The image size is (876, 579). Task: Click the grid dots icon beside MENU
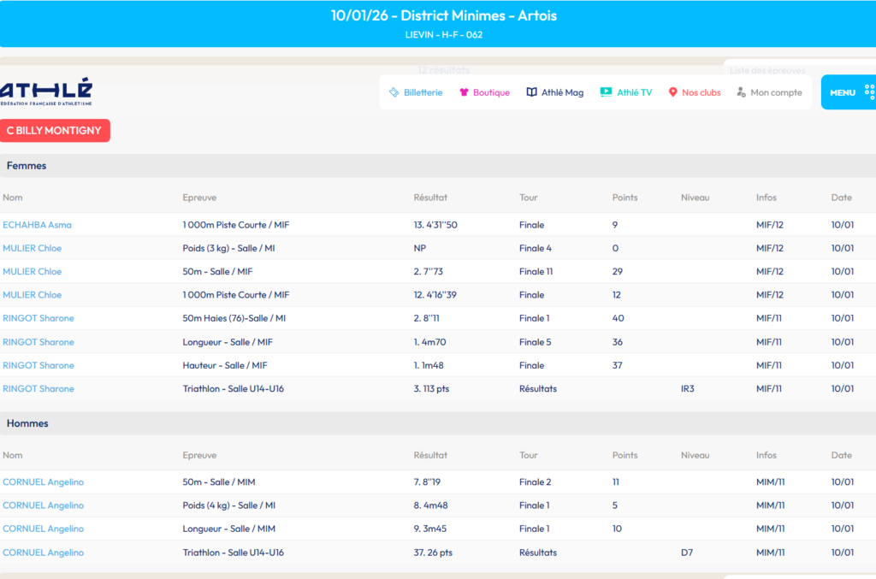pyautogui.click(x=869, y=92)
